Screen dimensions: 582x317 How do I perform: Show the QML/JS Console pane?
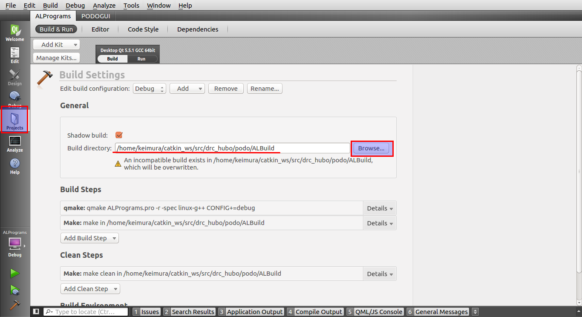(375, 312)
